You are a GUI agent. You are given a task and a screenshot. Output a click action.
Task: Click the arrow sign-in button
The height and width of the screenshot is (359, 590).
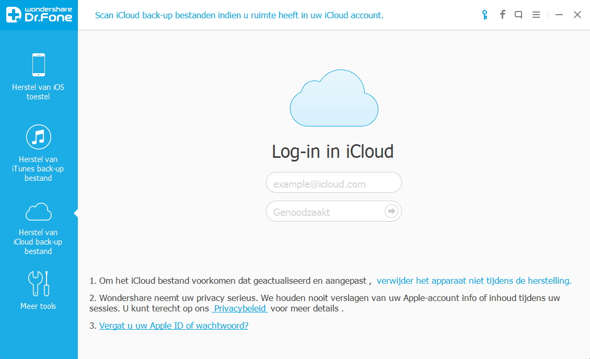391,211
